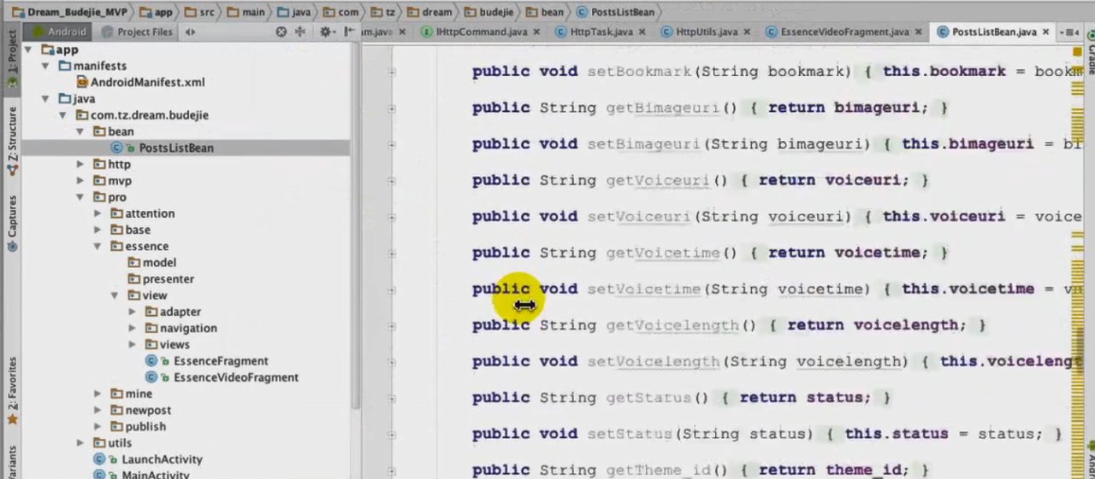The width and height of the screenshot is (1095, 479).
Task: Click the dream breadcrumb folder
Action: point(430,12)
